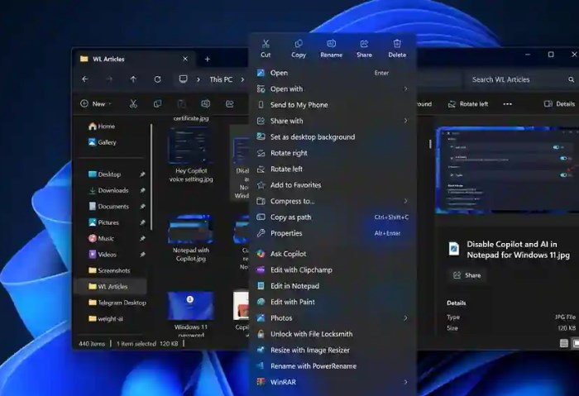Refresh the File Explorer folder view
This screenshot has height=396, width=579.
click(157, 79)
